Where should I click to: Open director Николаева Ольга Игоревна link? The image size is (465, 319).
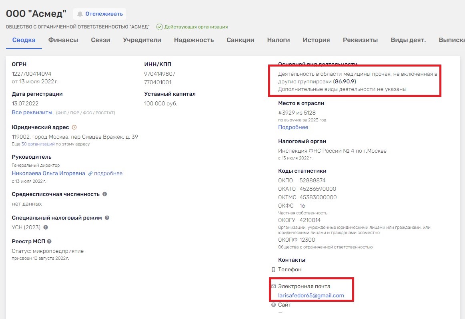point(48,174)
